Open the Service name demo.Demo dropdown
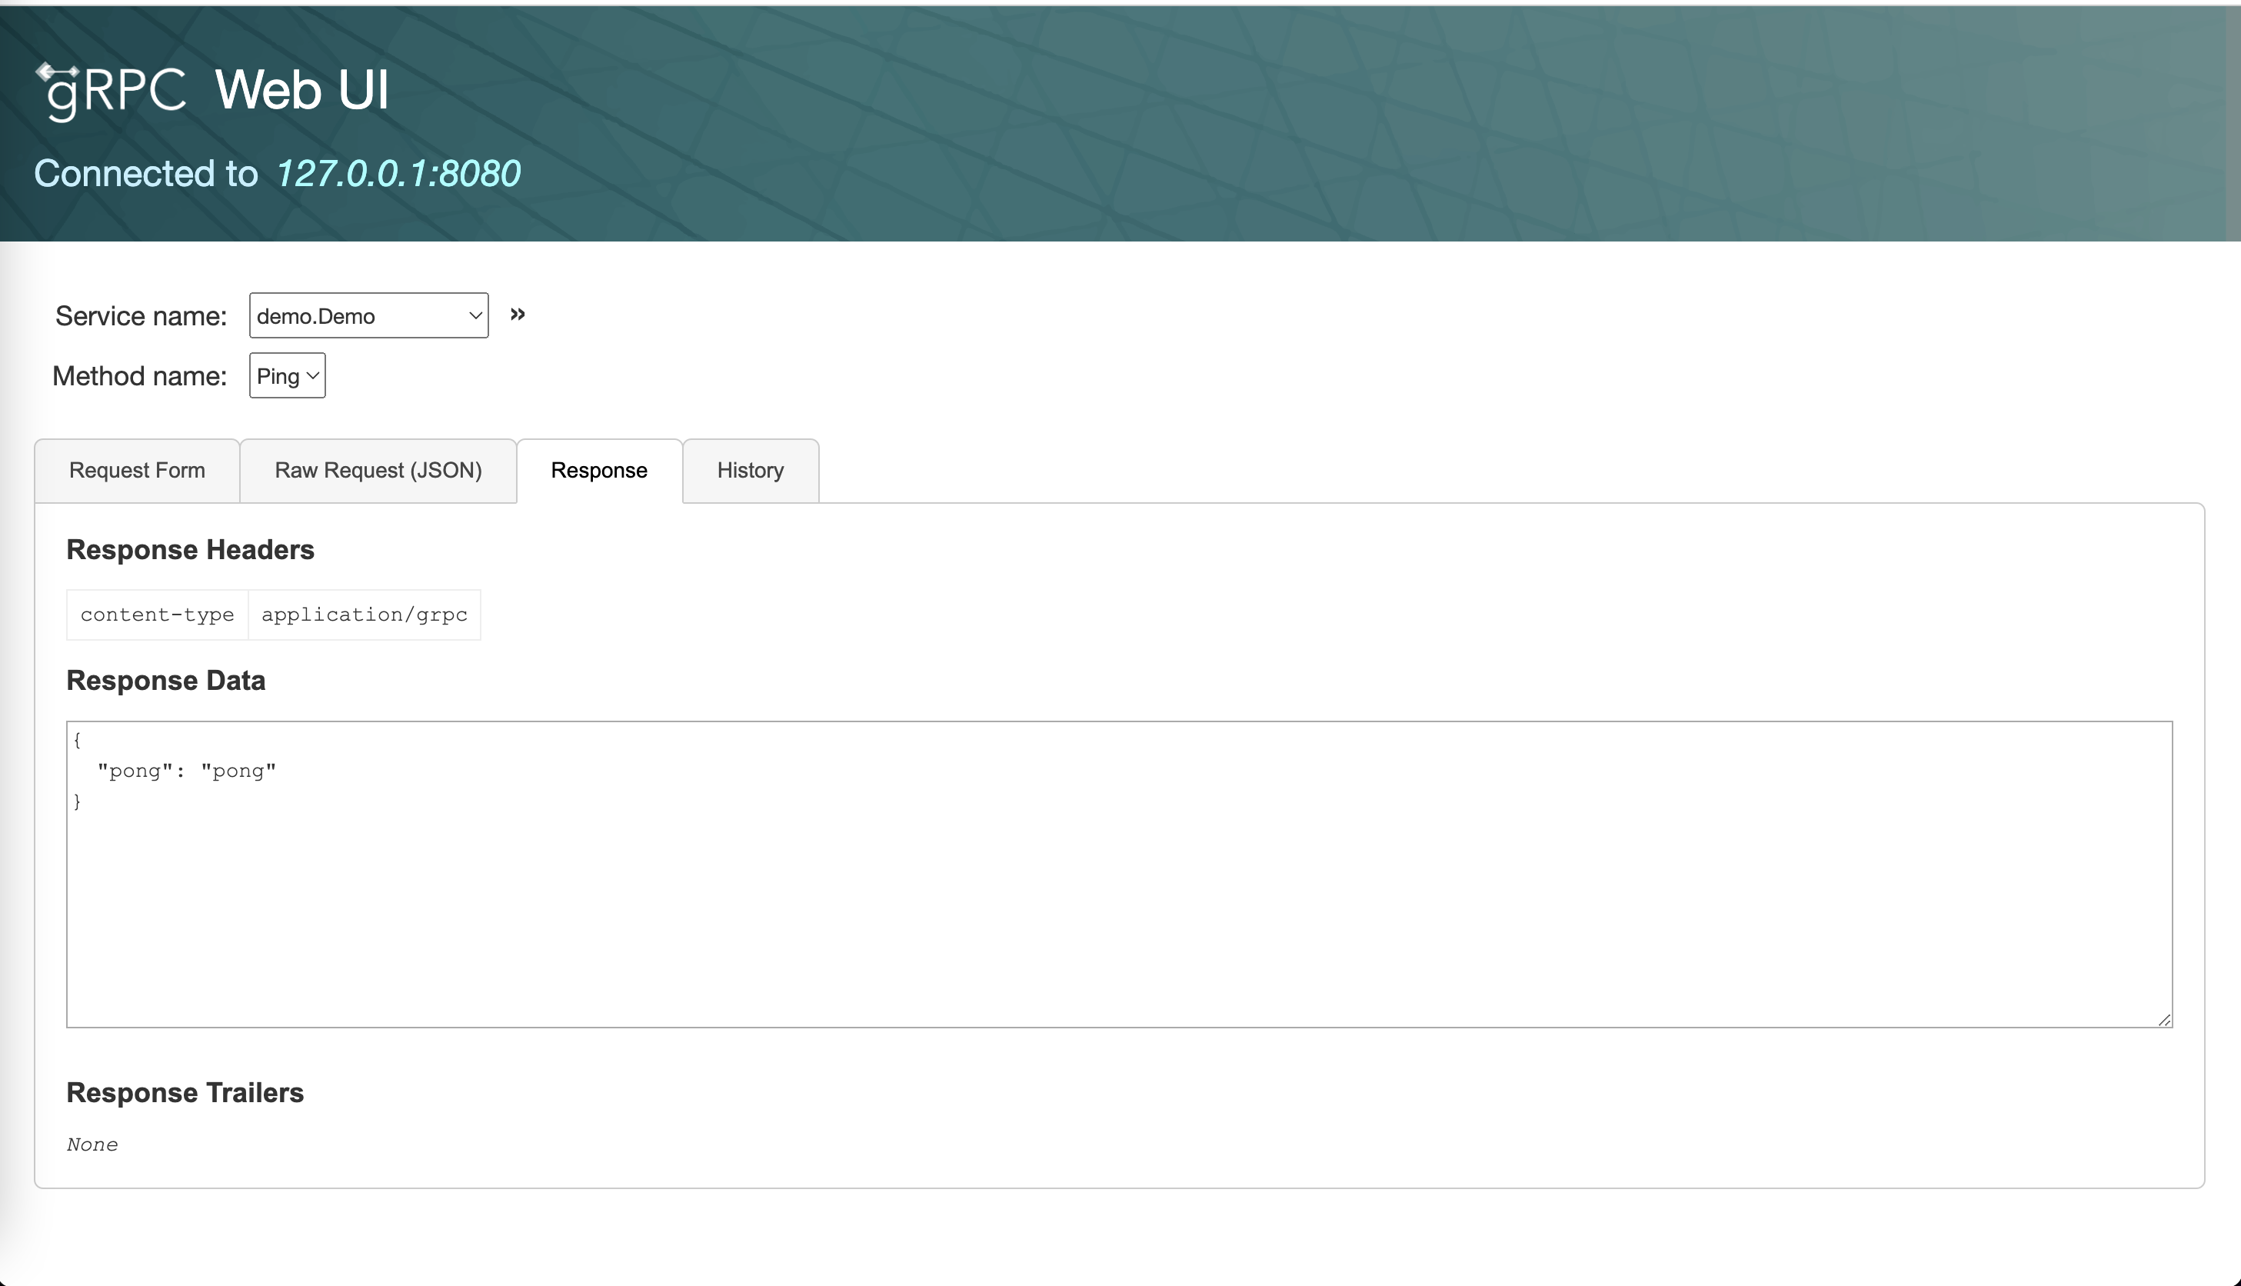 coord(368,316)
